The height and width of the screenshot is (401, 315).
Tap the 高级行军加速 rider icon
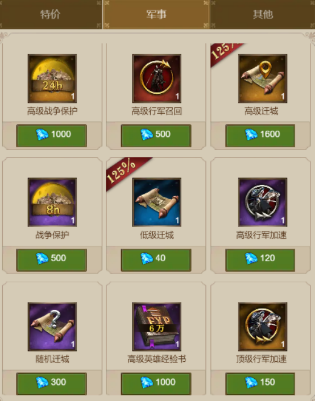click(263, 202)
